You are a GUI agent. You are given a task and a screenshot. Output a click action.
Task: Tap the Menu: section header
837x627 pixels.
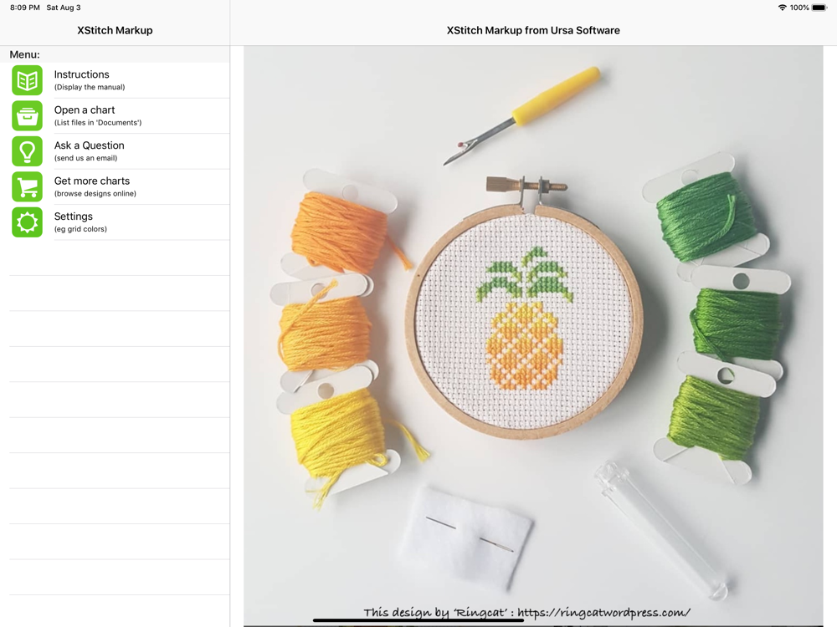point(24,54)
